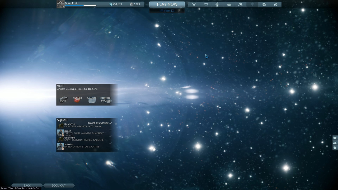Select the TOWER III CAPTURE mission label
The width and height of the screenshot is (338, 190).
(98, 123)
